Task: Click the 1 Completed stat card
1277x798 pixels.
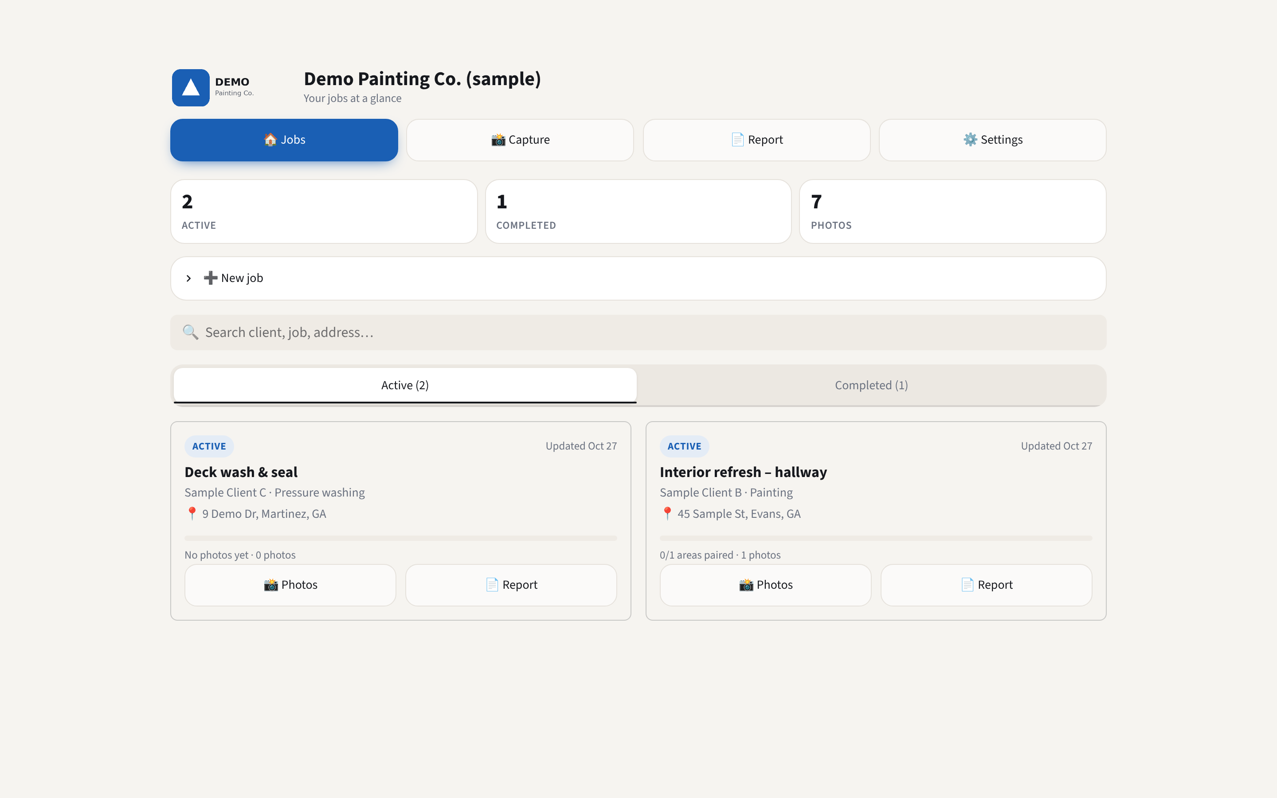Action: [x=638, y=211]
